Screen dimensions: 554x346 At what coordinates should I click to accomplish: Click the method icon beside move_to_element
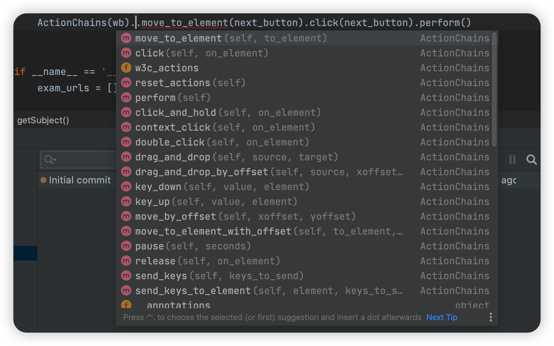pyautogui.click(x=126, y=38)
